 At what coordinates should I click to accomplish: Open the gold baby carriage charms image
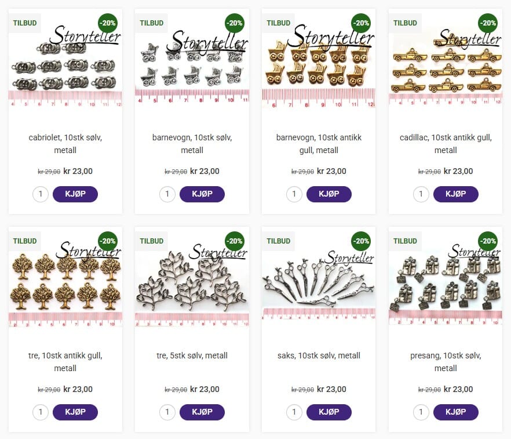pos(319,65)
